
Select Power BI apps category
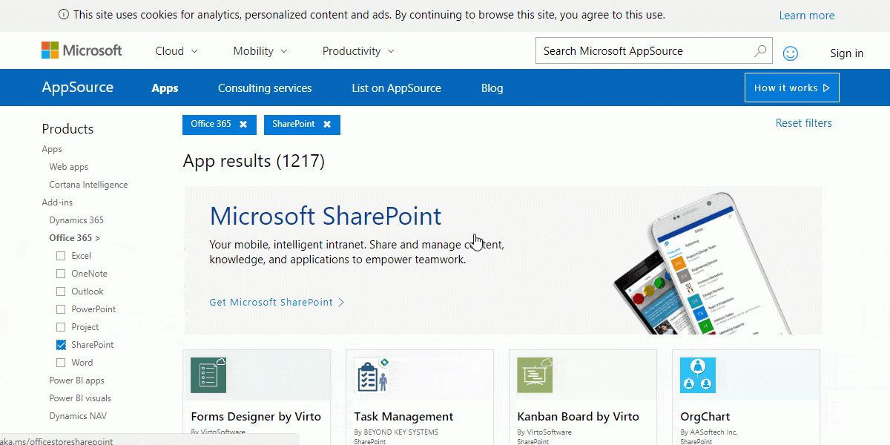76,380
